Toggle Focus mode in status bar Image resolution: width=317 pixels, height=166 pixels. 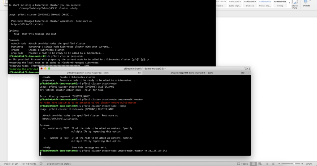[242, 164]
